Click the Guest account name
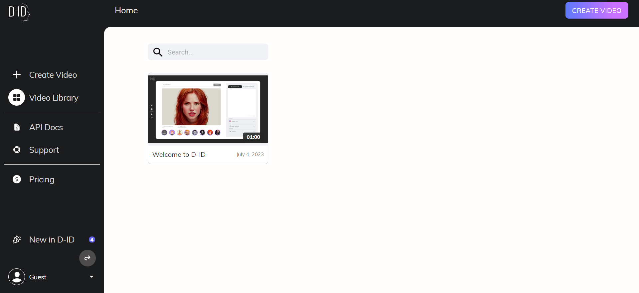 pos(38,277)
